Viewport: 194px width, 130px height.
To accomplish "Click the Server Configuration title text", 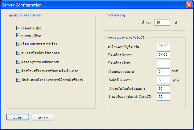I will [22, 5].
